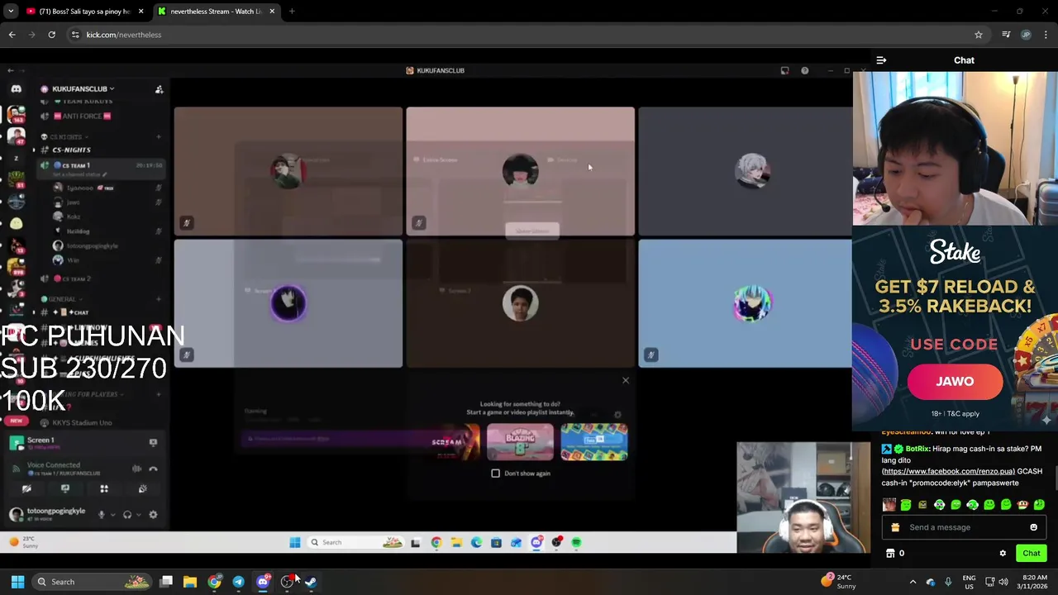The image size is (1058, 595).
Task: Open Discord soundboard button in voice panel
Action: (x=143, y=489)
